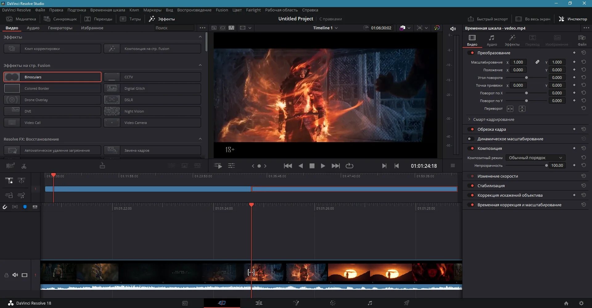This screenshot has height=308, width=592.
Task: Enable Динамическое масштабирование toggle
Action: (x=471, y=139)
